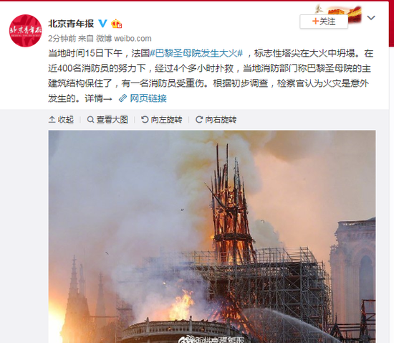This screenshot has height=343, width=394.
Task: Open the 北京青年报 profile avatar
Action: (x=25, y=31)
